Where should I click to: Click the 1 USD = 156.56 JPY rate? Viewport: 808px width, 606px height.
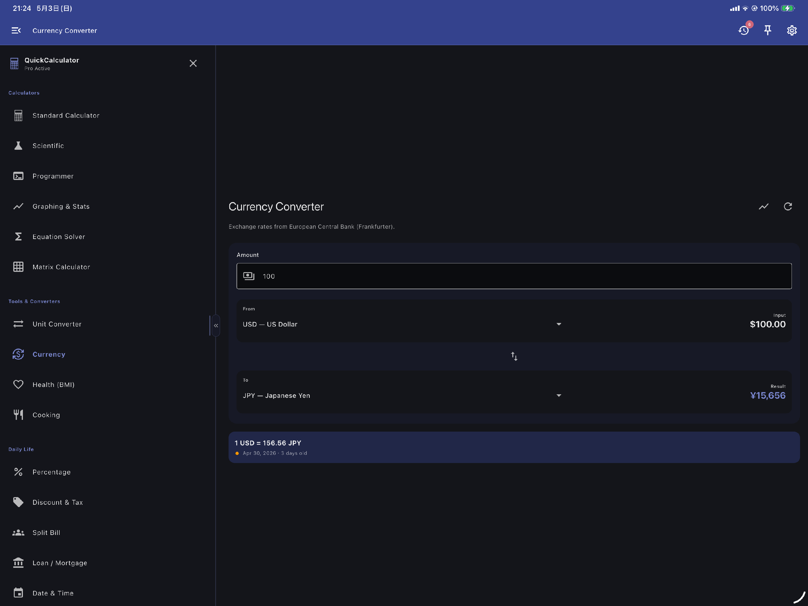pyautogui.click(x=268, y=443)
